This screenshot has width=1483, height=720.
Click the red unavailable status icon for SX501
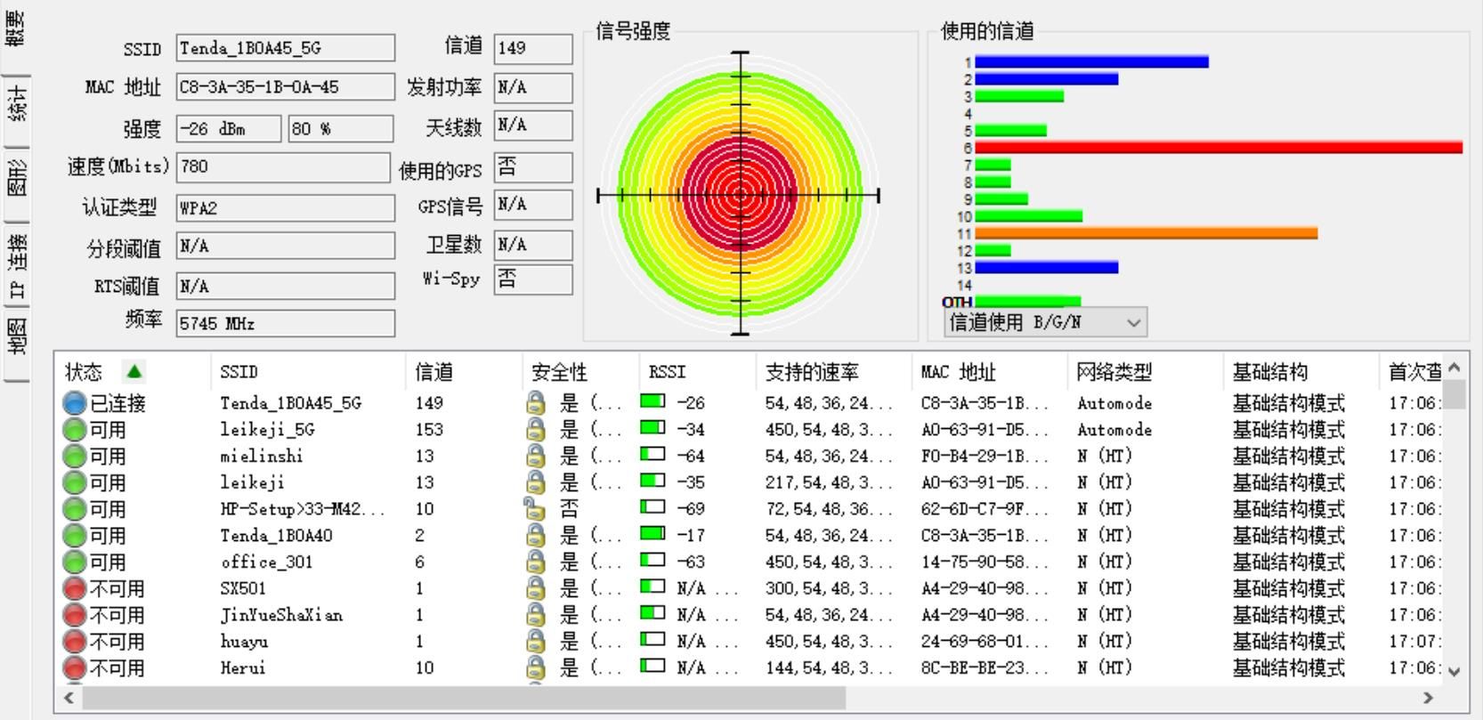pos(75,589)
